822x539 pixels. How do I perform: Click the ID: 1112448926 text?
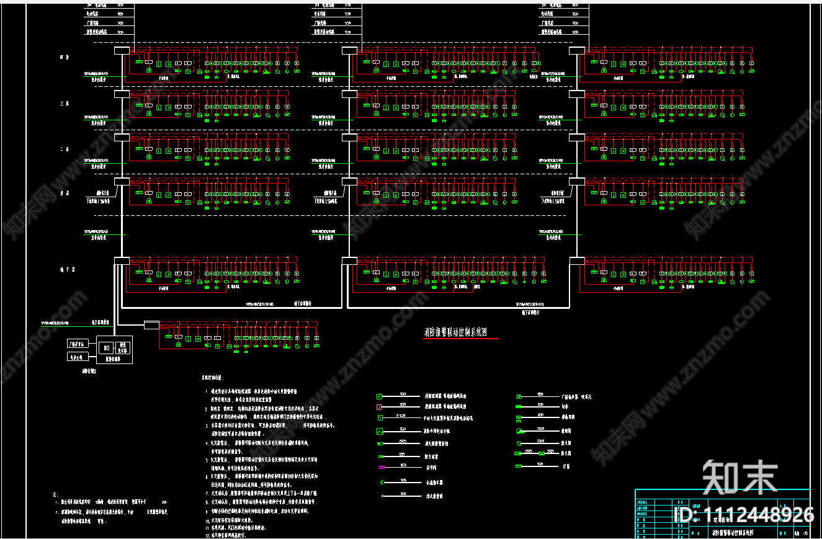click(x=743, y=514)
